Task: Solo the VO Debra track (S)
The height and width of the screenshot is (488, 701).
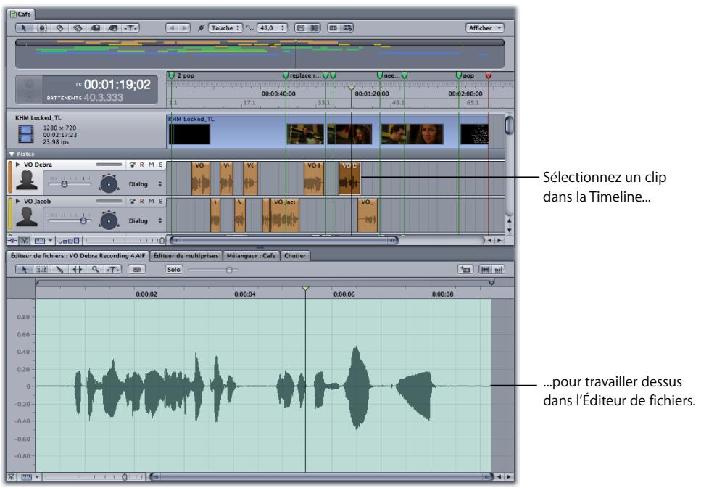Action: pos(160,165)
